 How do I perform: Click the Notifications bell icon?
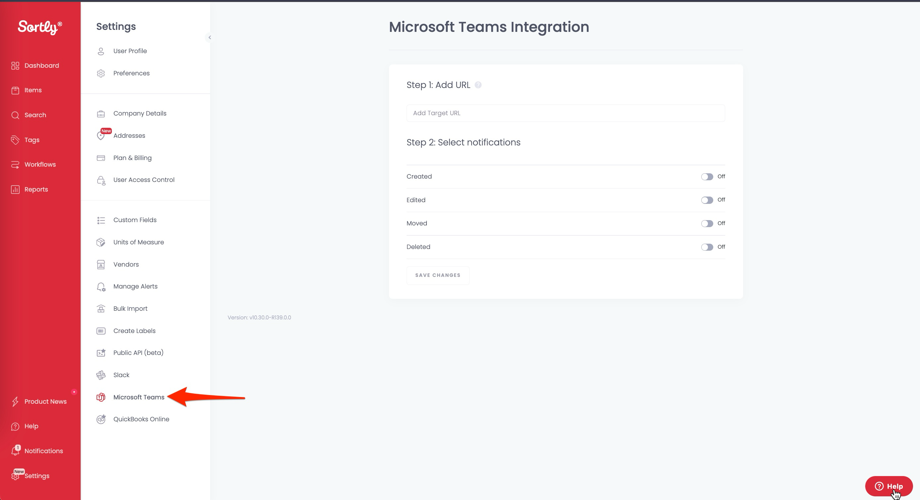tap(15, 451)
